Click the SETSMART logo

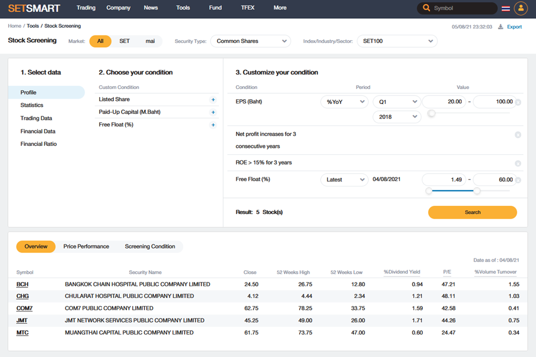point(34,8)
